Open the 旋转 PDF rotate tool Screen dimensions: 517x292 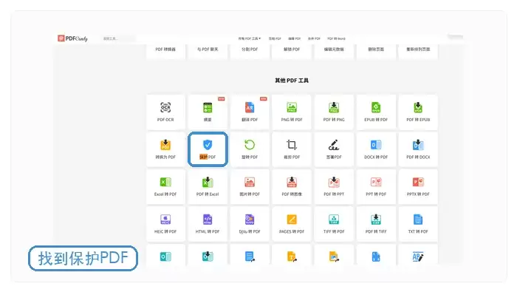coord(250,149)
